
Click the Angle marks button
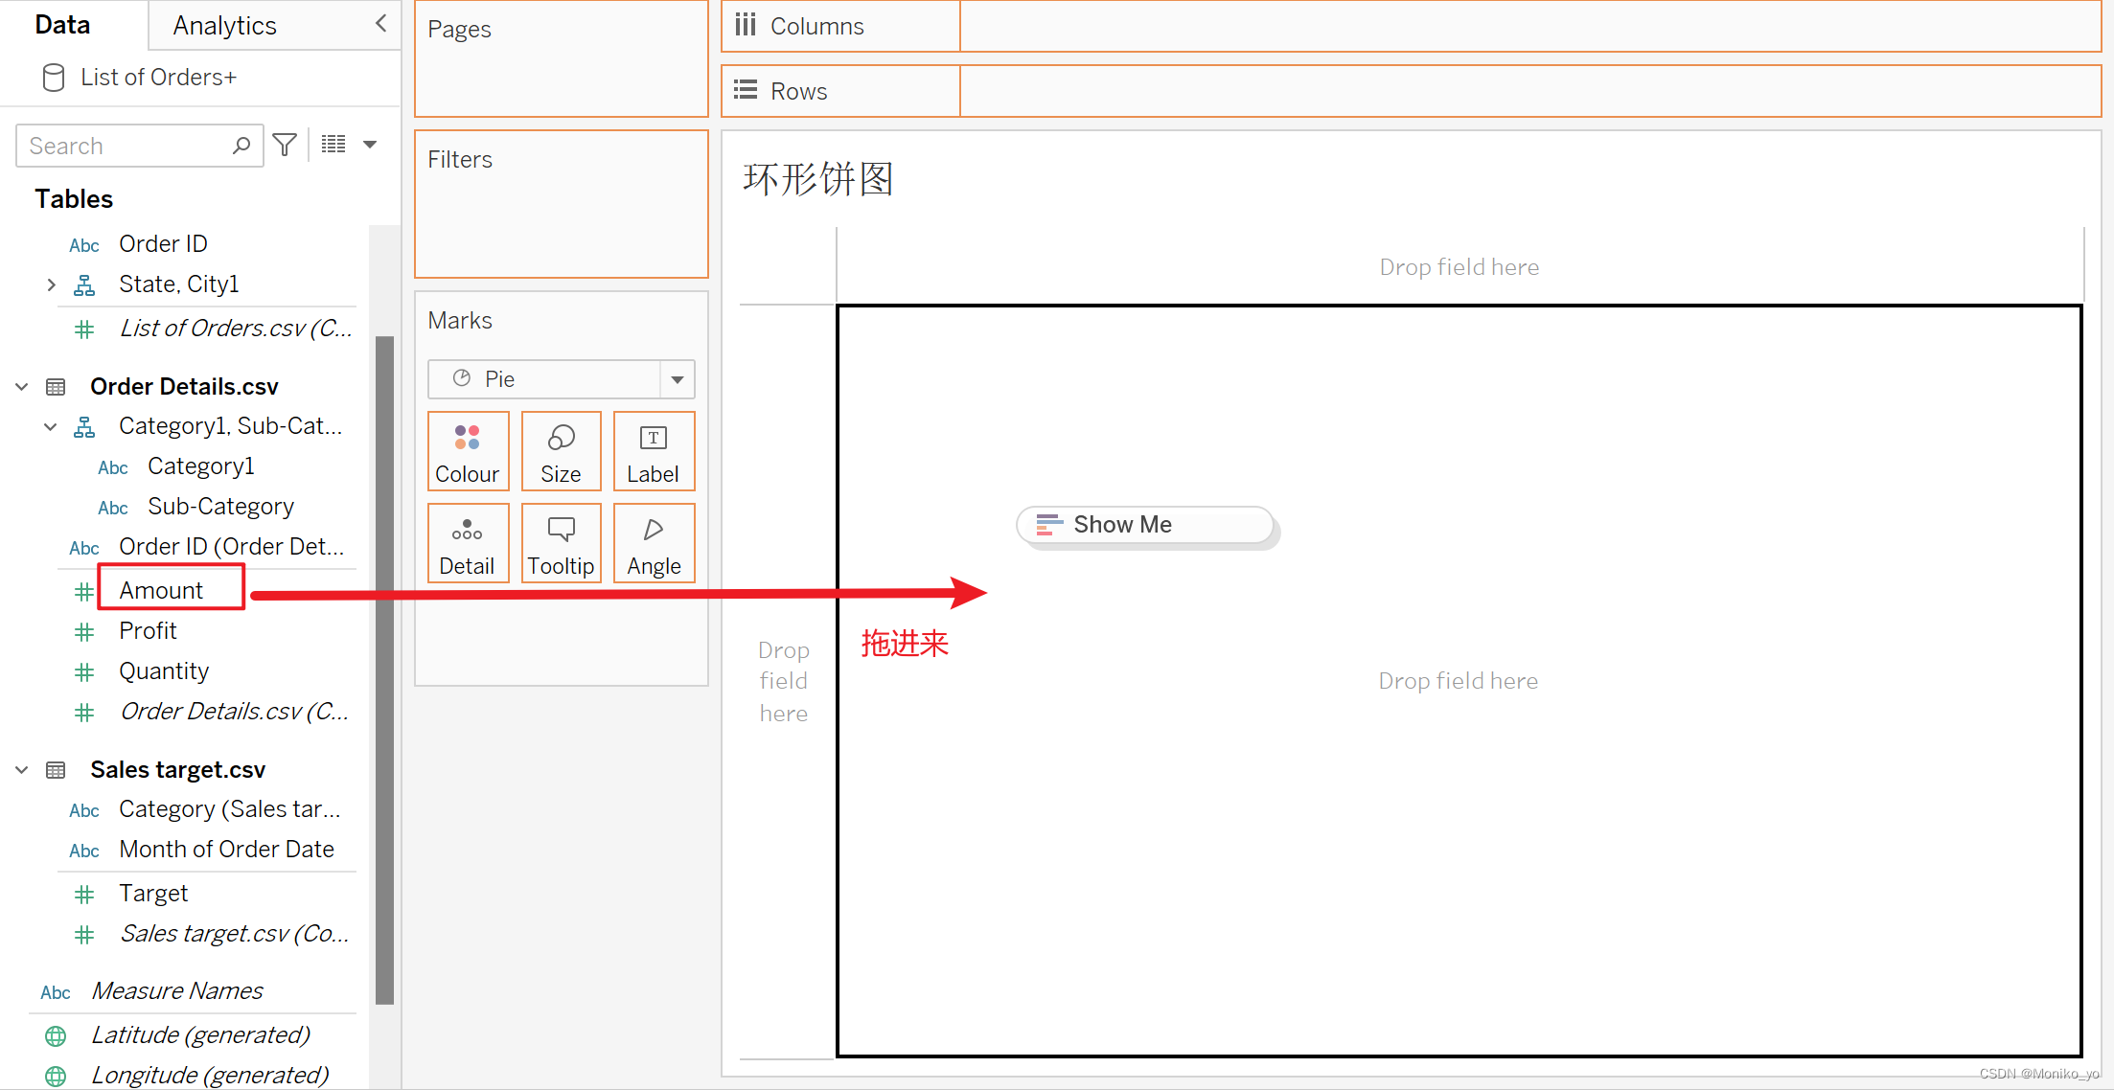click(654, 543)
